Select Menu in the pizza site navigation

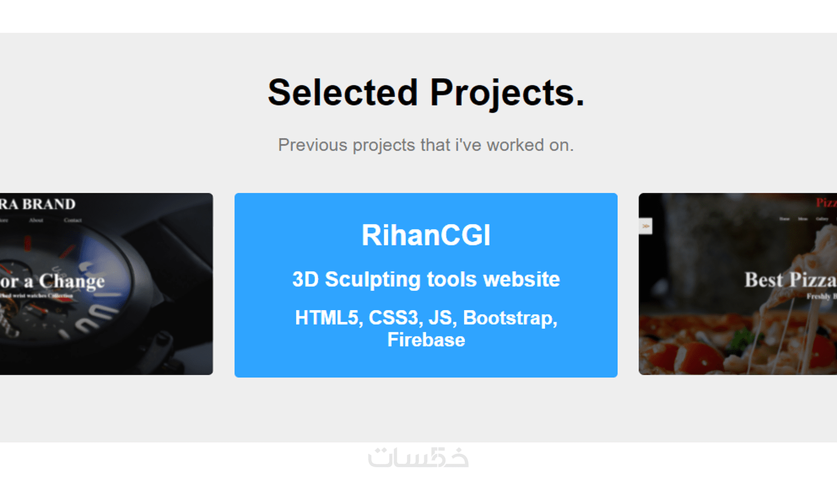pos(803,219)
